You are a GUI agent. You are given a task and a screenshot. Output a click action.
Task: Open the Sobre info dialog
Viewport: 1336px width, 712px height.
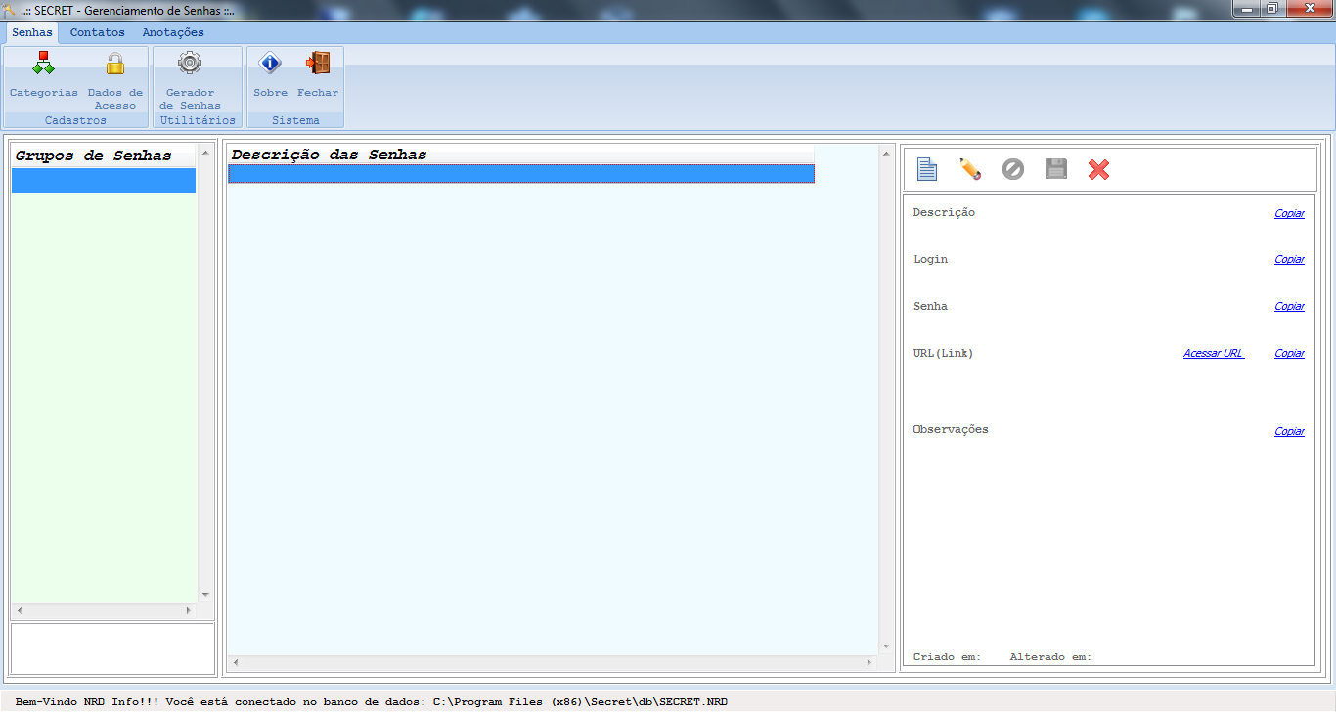click(x=270, y=75)
